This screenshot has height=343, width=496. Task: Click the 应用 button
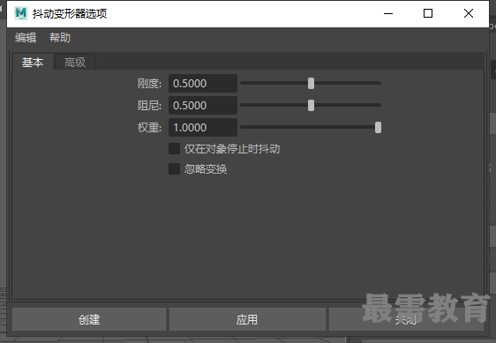[247, 319]
